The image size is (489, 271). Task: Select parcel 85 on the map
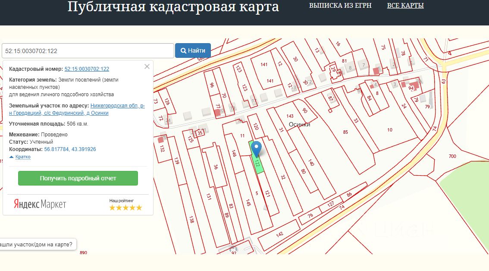[345, 132]
